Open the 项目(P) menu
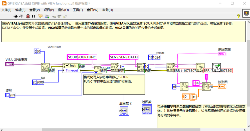The width and height of the screenshot is (250, 131). [49, 10]
